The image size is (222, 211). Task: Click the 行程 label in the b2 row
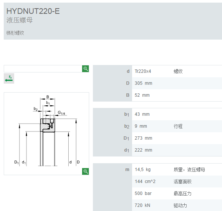tap(178, 126)
